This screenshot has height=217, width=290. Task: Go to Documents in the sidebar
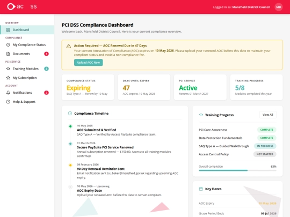tap(27, 54)
